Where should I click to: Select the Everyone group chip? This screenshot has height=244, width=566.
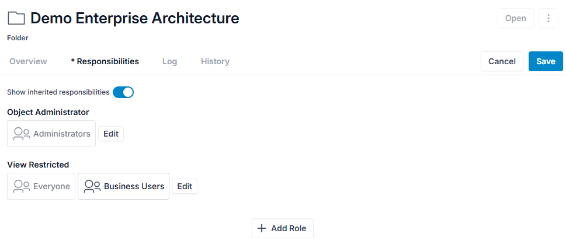[x=41, y=186]
